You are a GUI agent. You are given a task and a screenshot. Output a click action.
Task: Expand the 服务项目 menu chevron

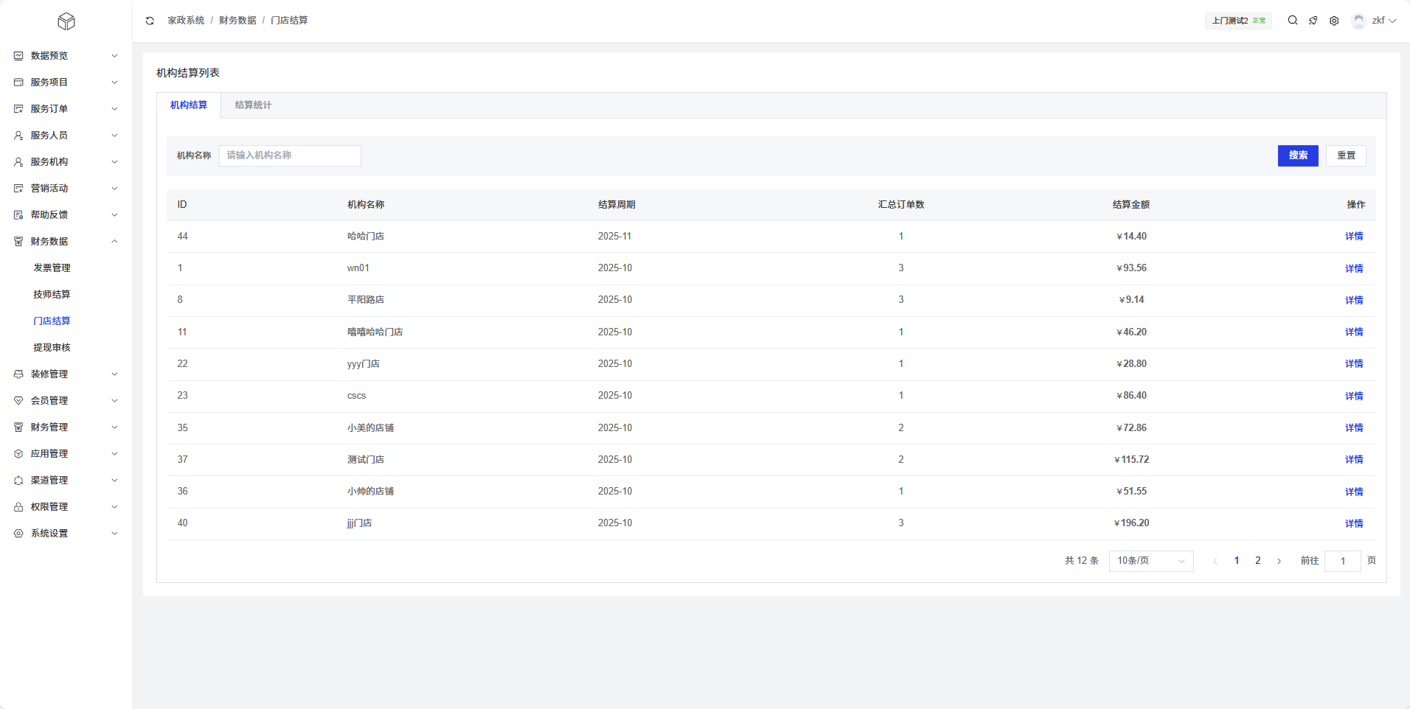[114, 83]
